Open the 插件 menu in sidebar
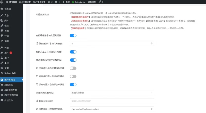This screenshot has width=206, height=113. click(x=6, y=53)
